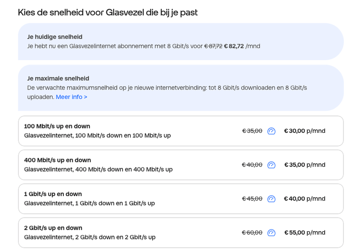Click the 'Je huidige snelheid' label
This screenshot has height=250, width=350.
pyautogui.click(x=55, y=37)
